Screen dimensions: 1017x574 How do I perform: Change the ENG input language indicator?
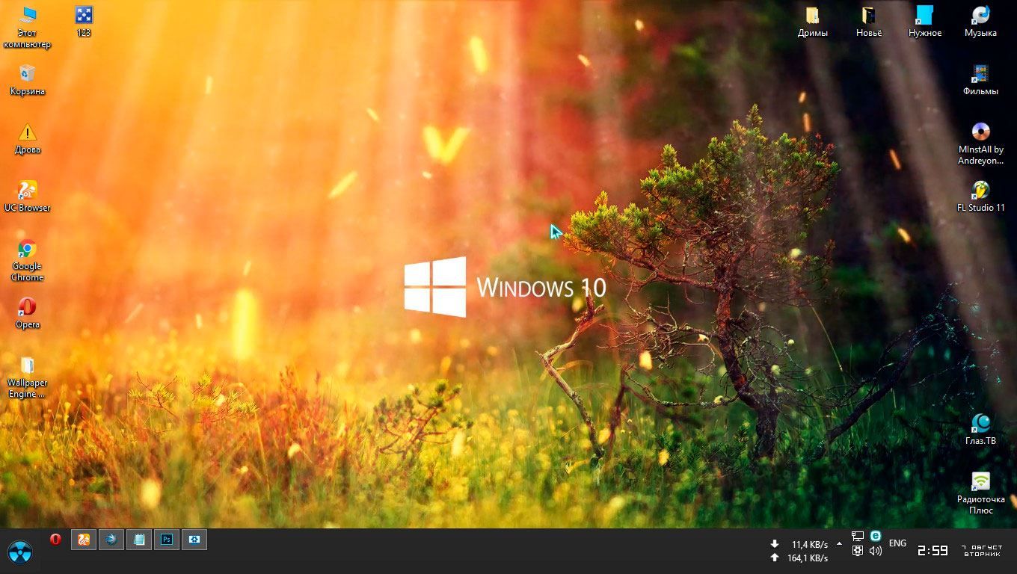[897, 543]
